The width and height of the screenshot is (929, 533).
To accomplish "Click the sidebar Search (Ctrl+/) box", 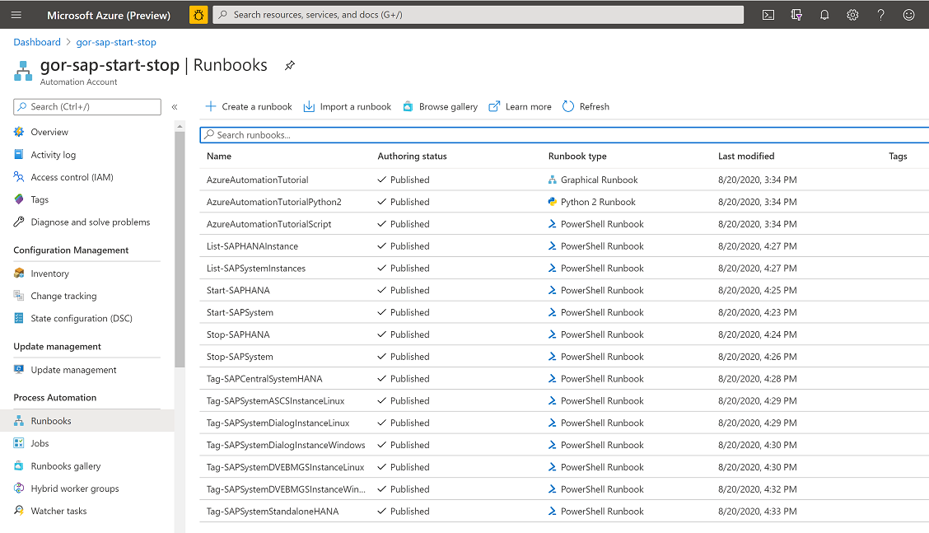I will tap(87, 107).
